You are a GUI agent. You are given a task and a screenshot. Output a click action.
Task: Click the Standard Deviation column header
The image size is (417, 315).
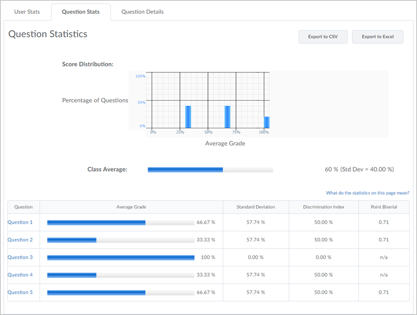coord(256,207)
